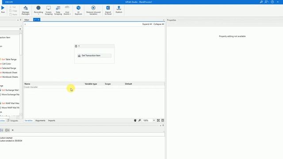This screenshot has width=283, height=159.
Task: Click the Default column header
Action: click(x=128, y=84)
